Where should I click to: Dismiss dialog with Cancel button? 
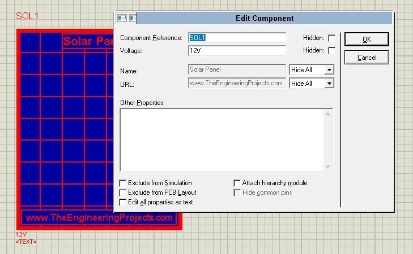[x=367, y=57]
